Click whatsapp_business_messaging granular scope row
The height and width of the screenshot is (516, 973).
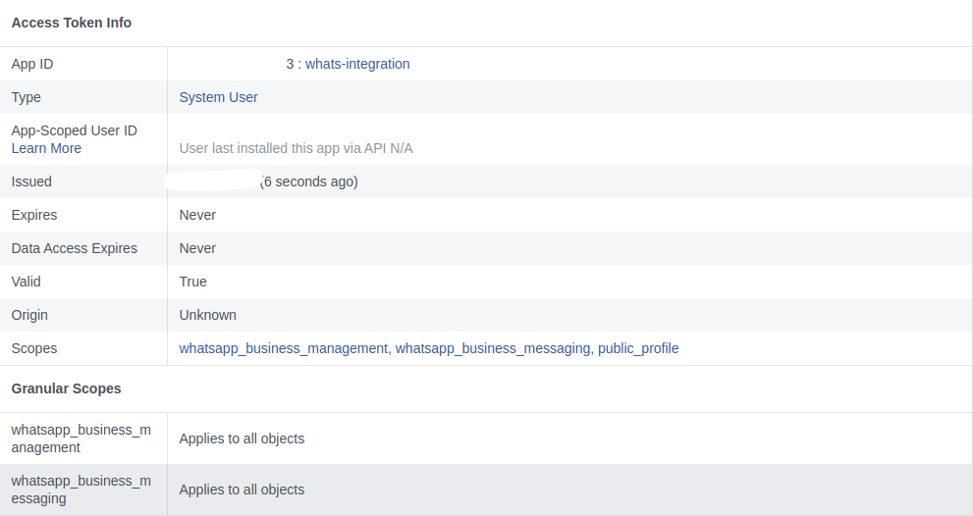(487, 490)
